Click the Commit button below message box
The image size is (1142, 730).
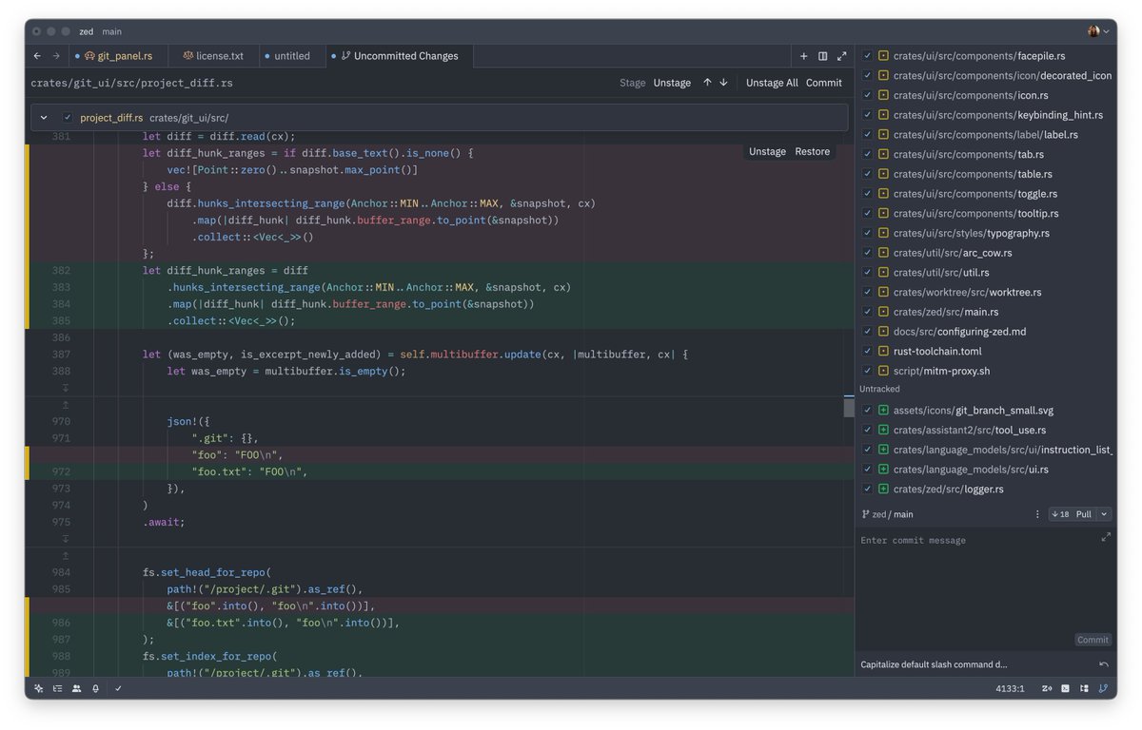[1093, 640]
